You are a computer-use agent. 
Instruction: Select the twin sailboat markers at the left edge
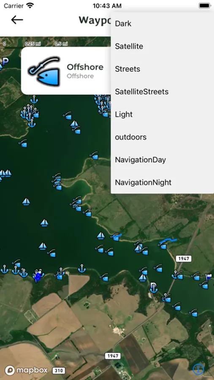pyautogui.click(x=5, y=173)
